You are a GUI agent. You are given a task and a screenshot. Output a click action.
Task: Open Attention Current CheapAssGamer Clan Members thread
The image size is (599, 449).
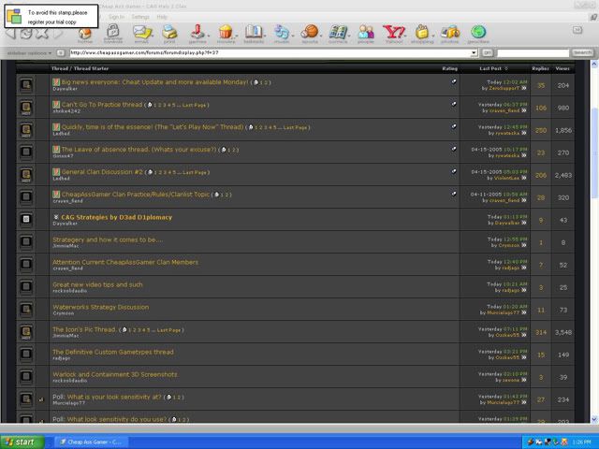(x=125, y=262)
